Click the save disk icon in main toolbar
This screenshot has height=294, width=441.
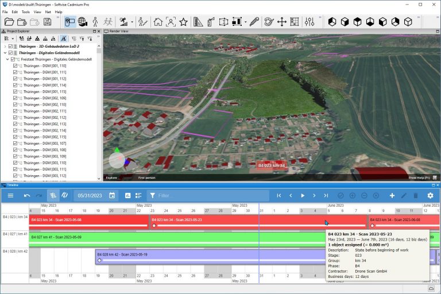[x=47, y=22]
